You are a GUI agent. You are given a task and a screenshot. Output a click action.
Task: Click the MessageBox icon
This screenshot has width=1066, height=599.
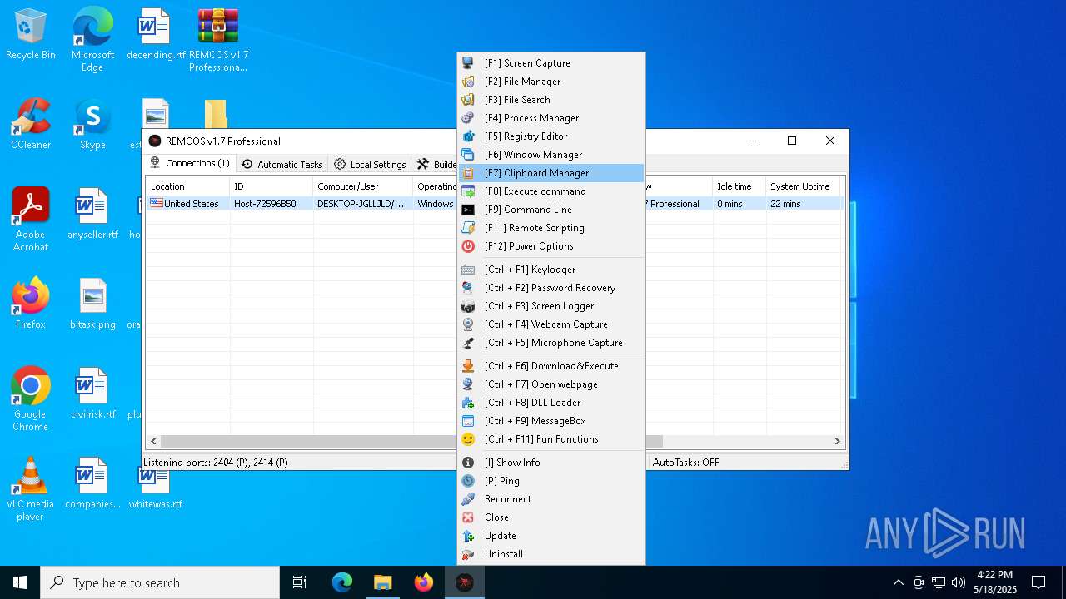point(468,421)
